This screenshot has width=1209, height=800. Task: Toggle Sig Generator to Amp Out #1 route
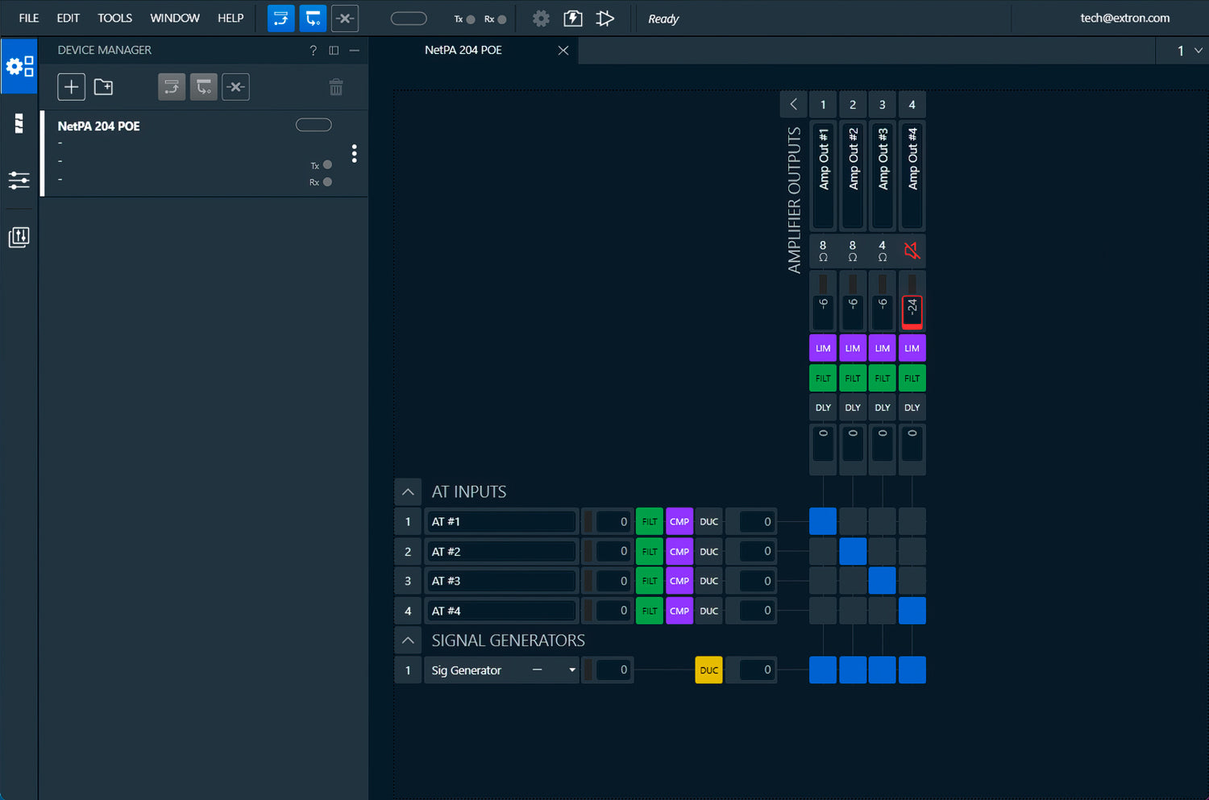coord(823,670)
